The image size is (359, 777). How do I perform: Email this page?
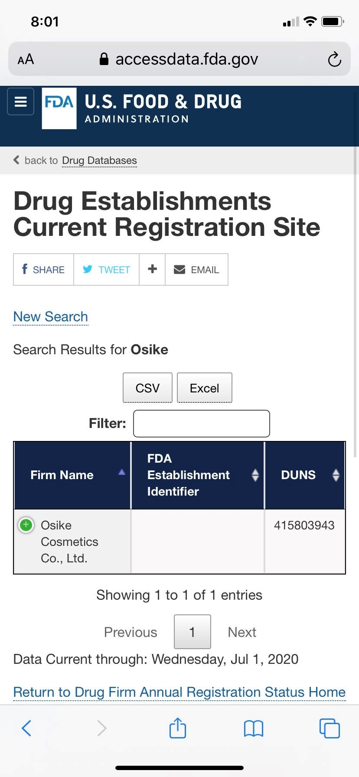(x=196, y=270)
